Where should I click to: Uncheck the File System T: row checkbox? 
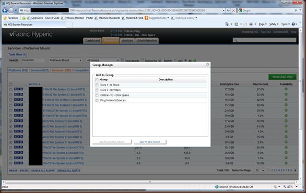(x=11, y=142)
